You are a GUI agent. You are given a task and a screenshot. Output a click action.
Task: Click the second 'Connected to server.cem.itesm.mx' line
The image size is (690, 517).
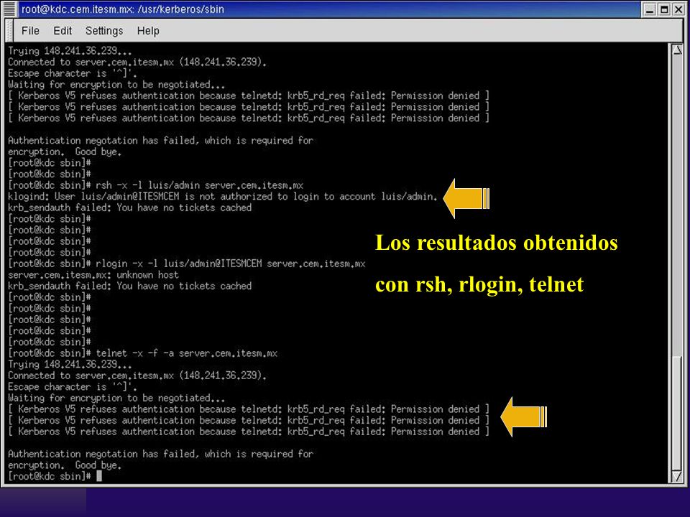(137, 376)
